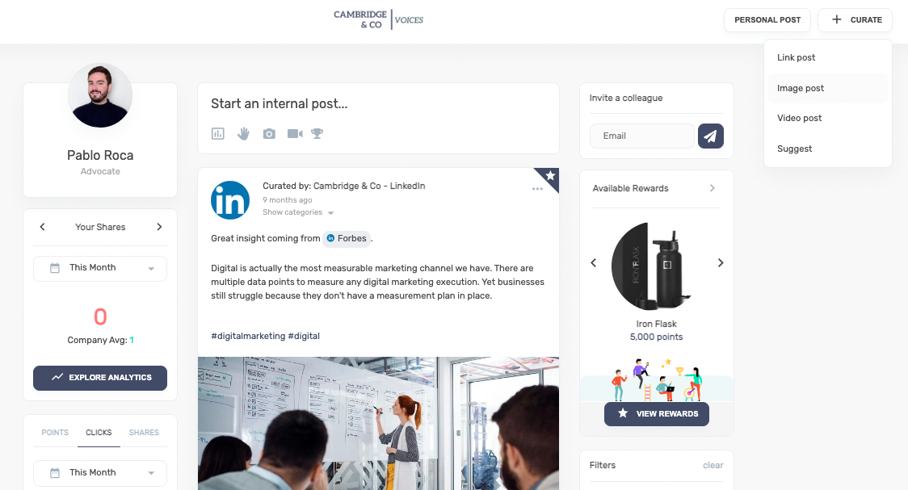
Task: Clear the Filters using clear link
Action: click(x=713, y=465)
